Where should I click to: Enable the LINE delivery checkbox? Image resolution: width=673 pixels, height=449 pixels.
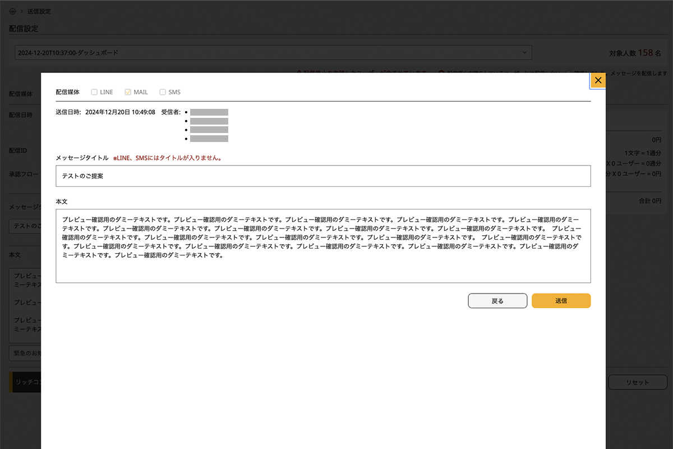tap(94, 92)
